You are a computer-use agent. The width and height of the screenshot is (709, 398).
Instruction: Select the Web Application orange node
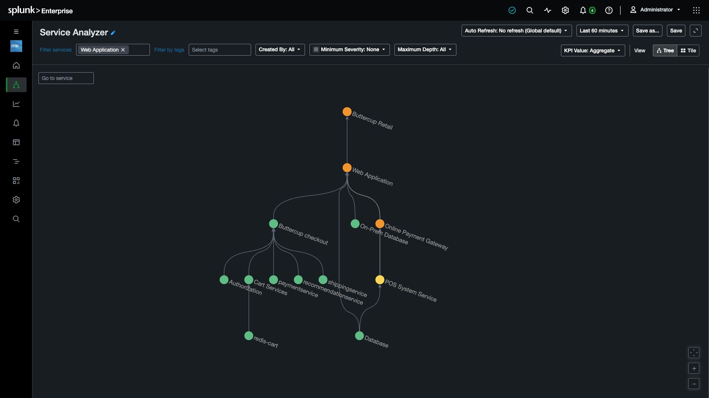(347, 168)
